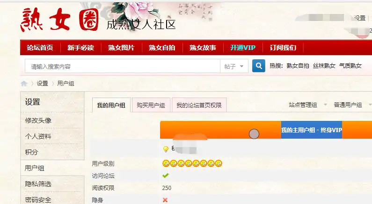Open 修改头像 in settings sidebar
The image size is (372, 204).
38,120
